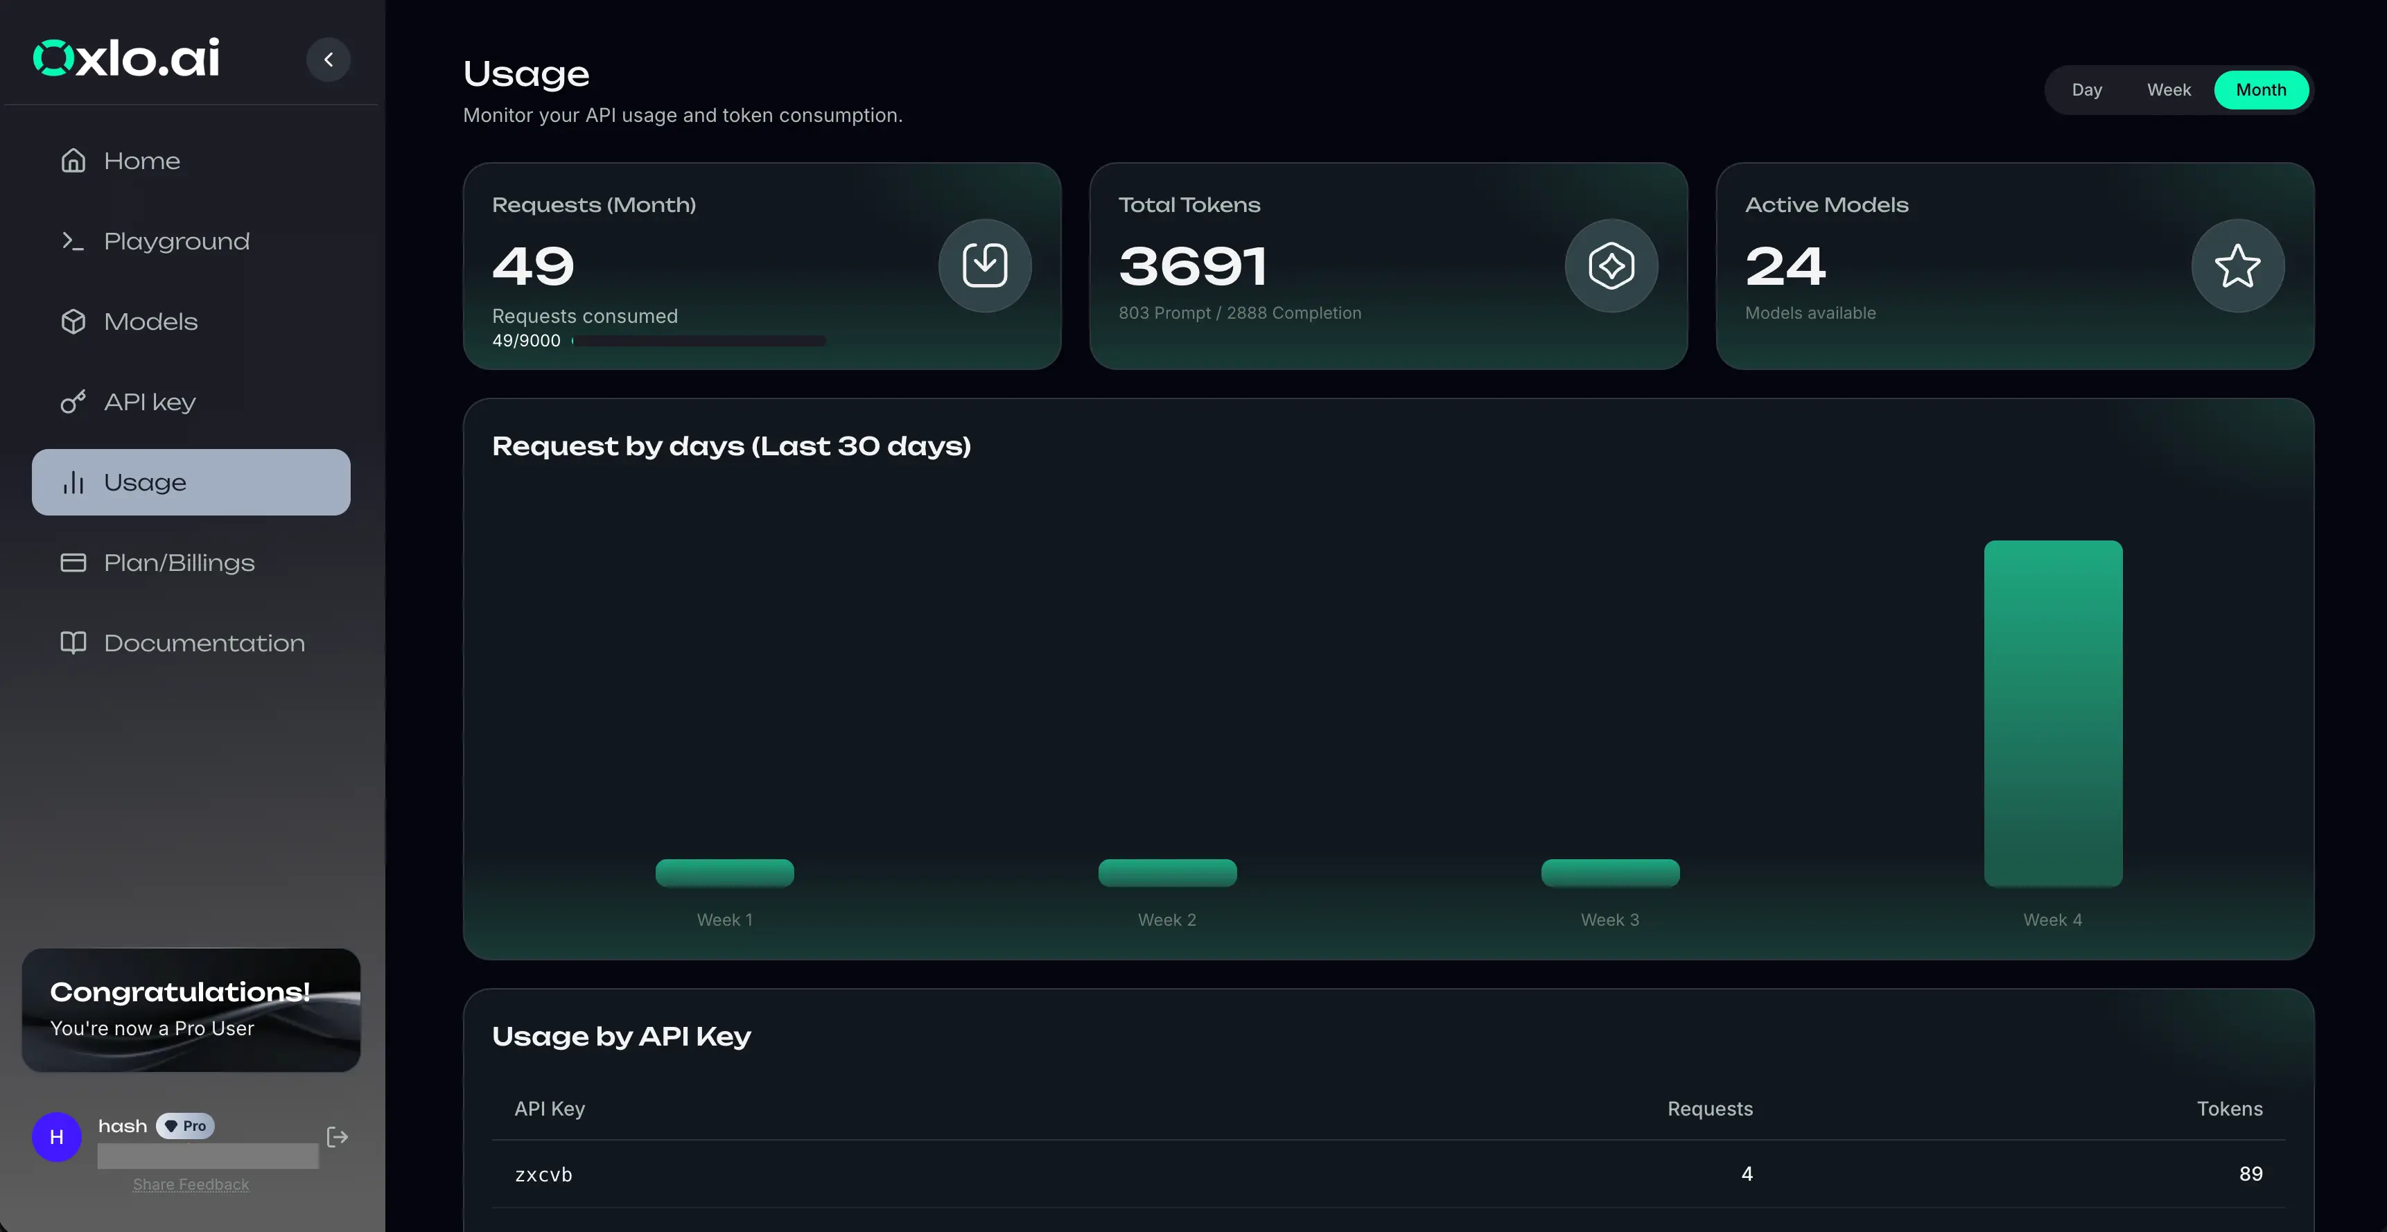This screenshot has width=2387, height=1232.
Task: Open the Share Feedback link
Action: click(x=191, y=1183)
